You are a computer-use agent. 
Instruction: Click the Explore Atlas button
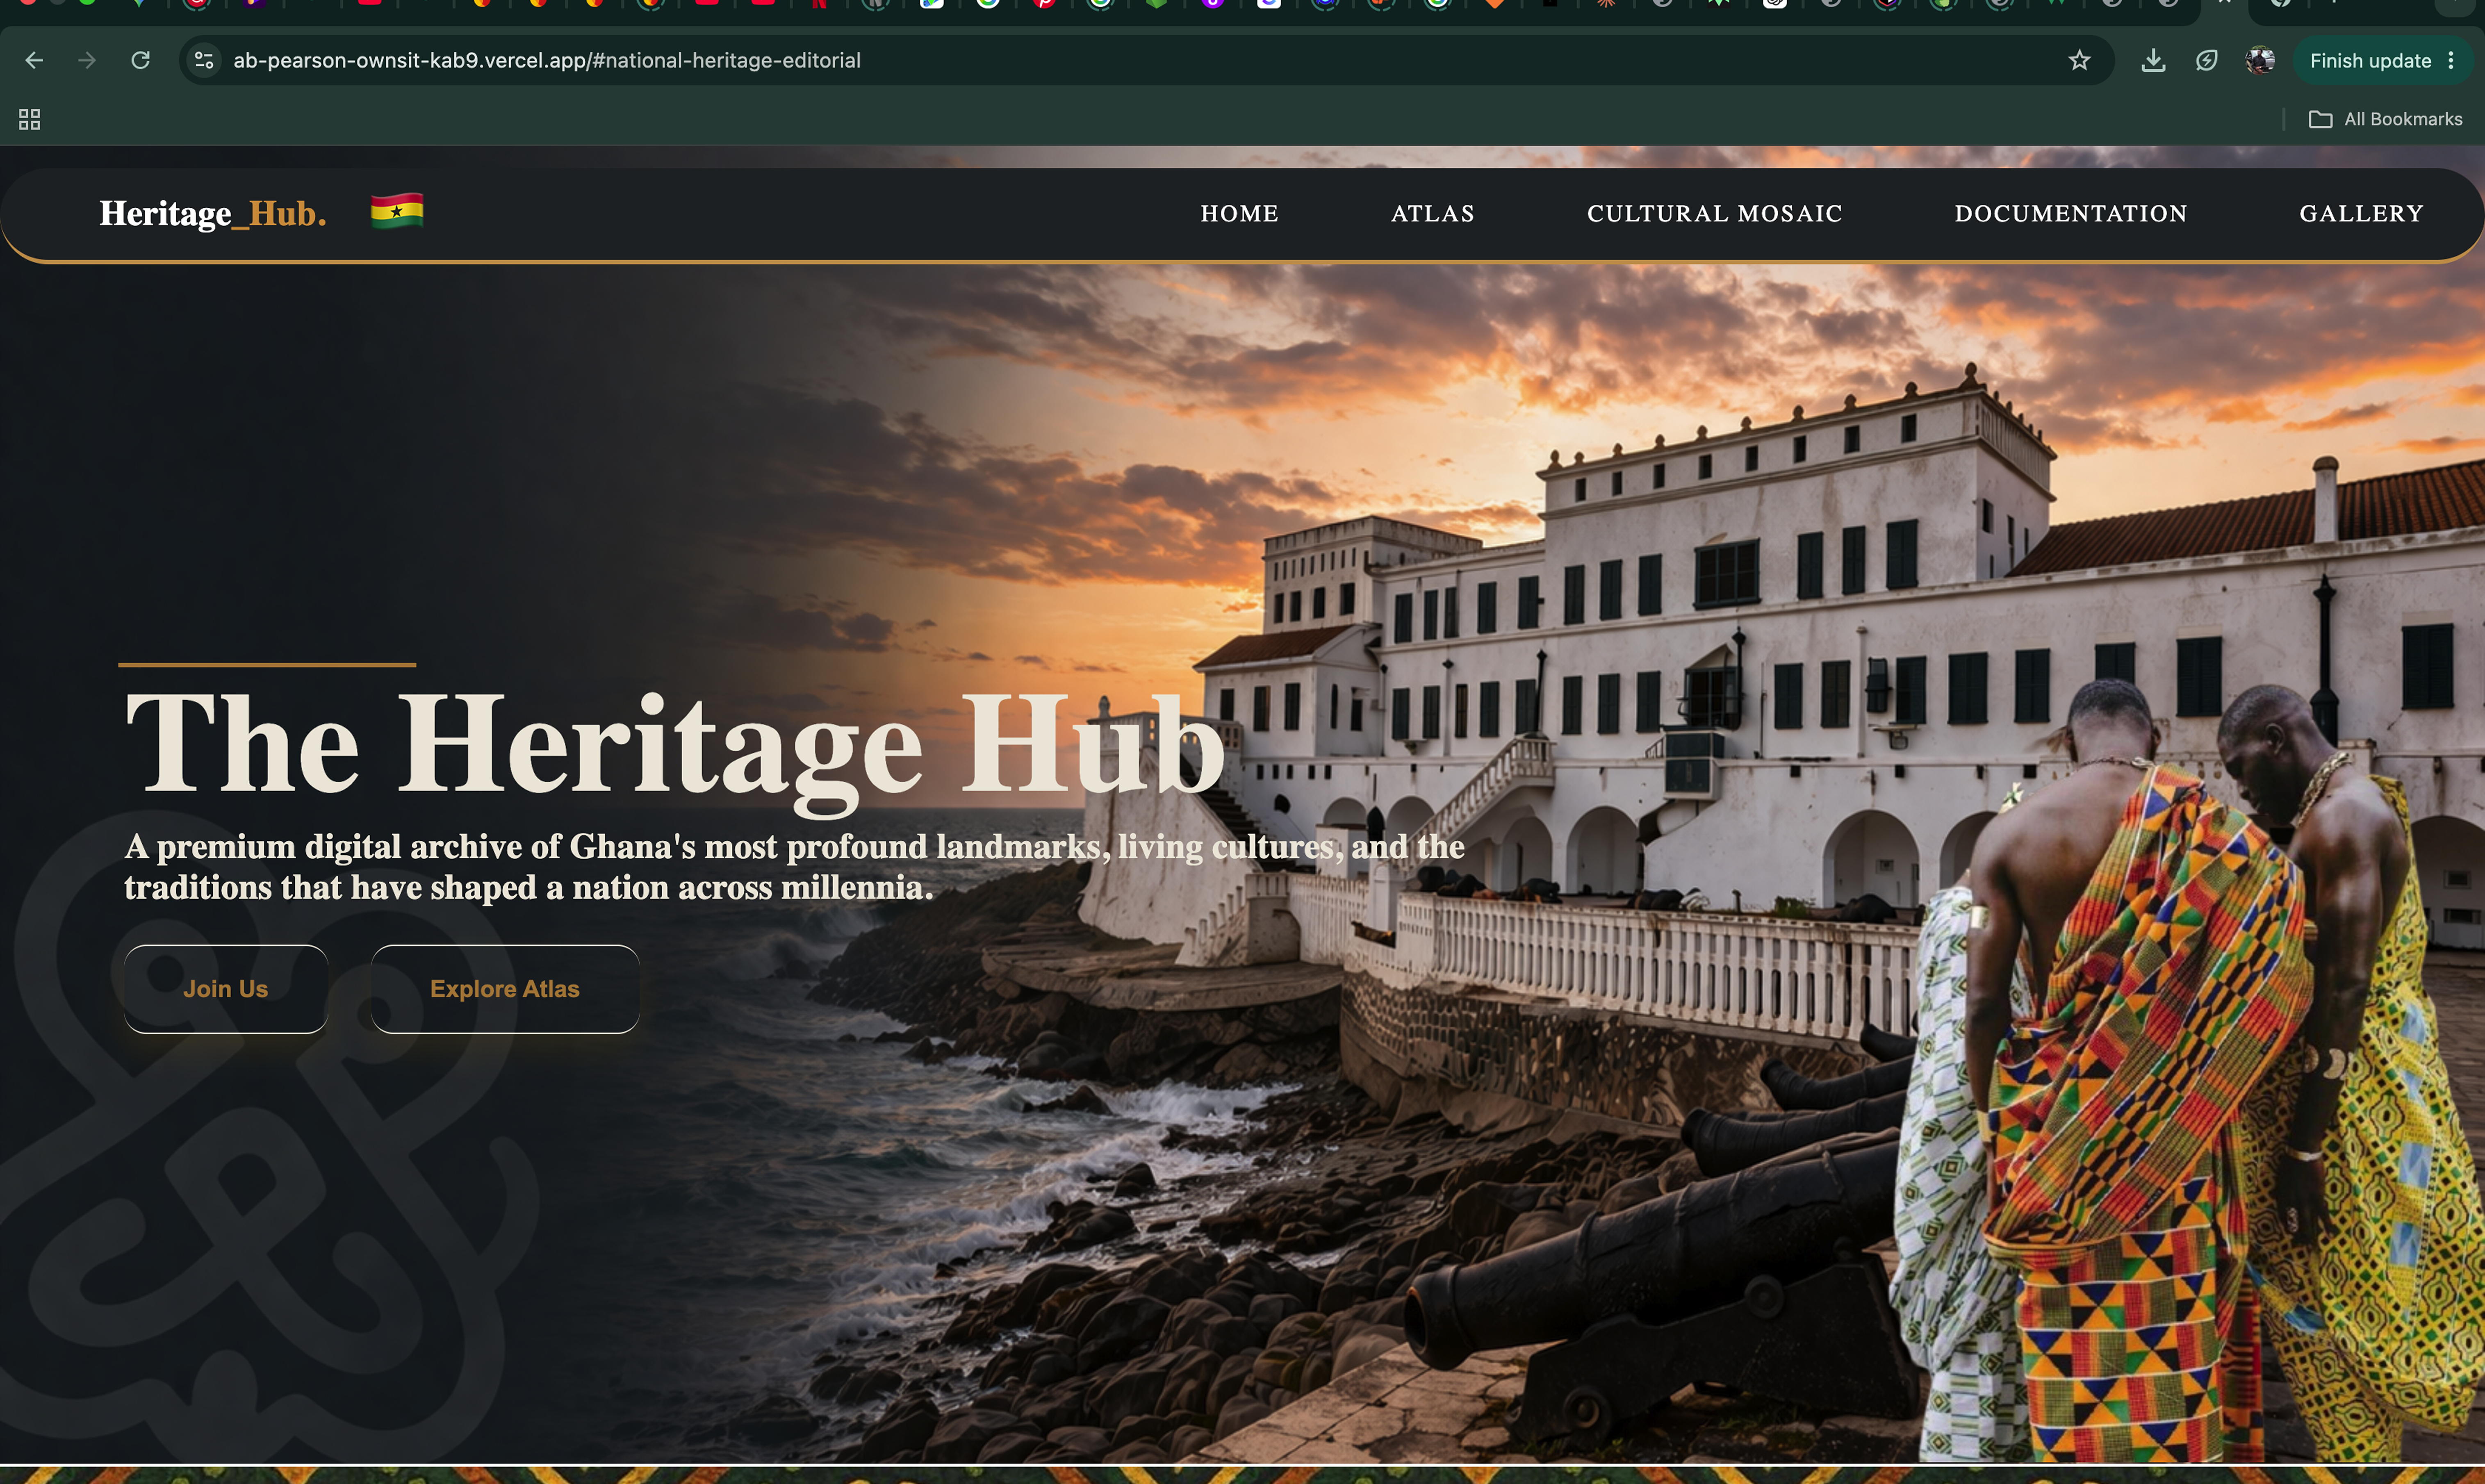[505, 988]
